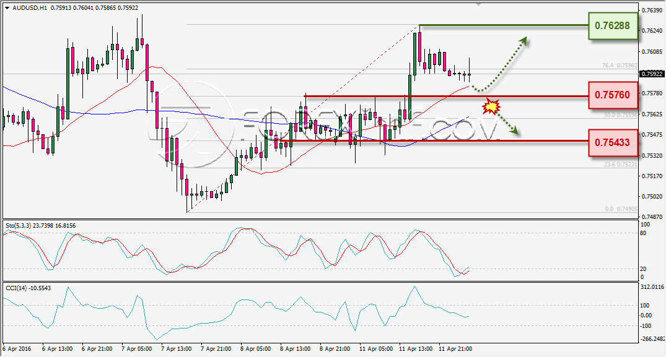Click the 0.75760 support price label

coord(613,95)
